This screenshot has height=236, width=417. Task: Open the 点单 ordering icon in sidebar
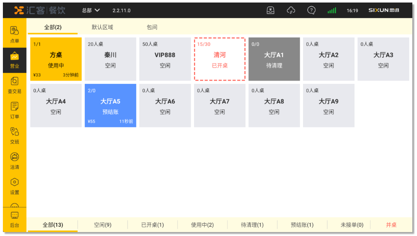14,31
